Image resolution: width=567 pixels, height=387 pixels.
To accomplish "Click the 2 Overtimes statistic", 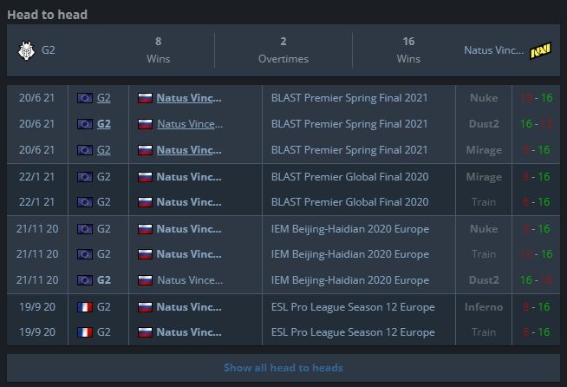I will click(283, 50).
